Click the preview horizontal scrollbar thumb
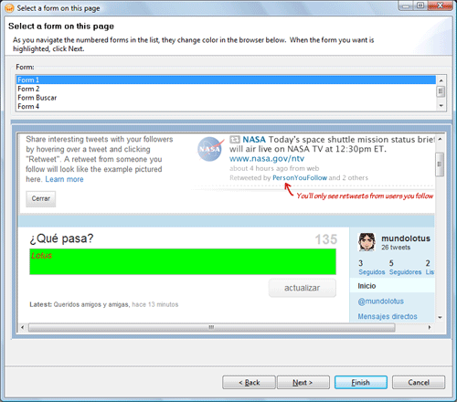This screenshot has height=402, width=457. coord(212,327)
